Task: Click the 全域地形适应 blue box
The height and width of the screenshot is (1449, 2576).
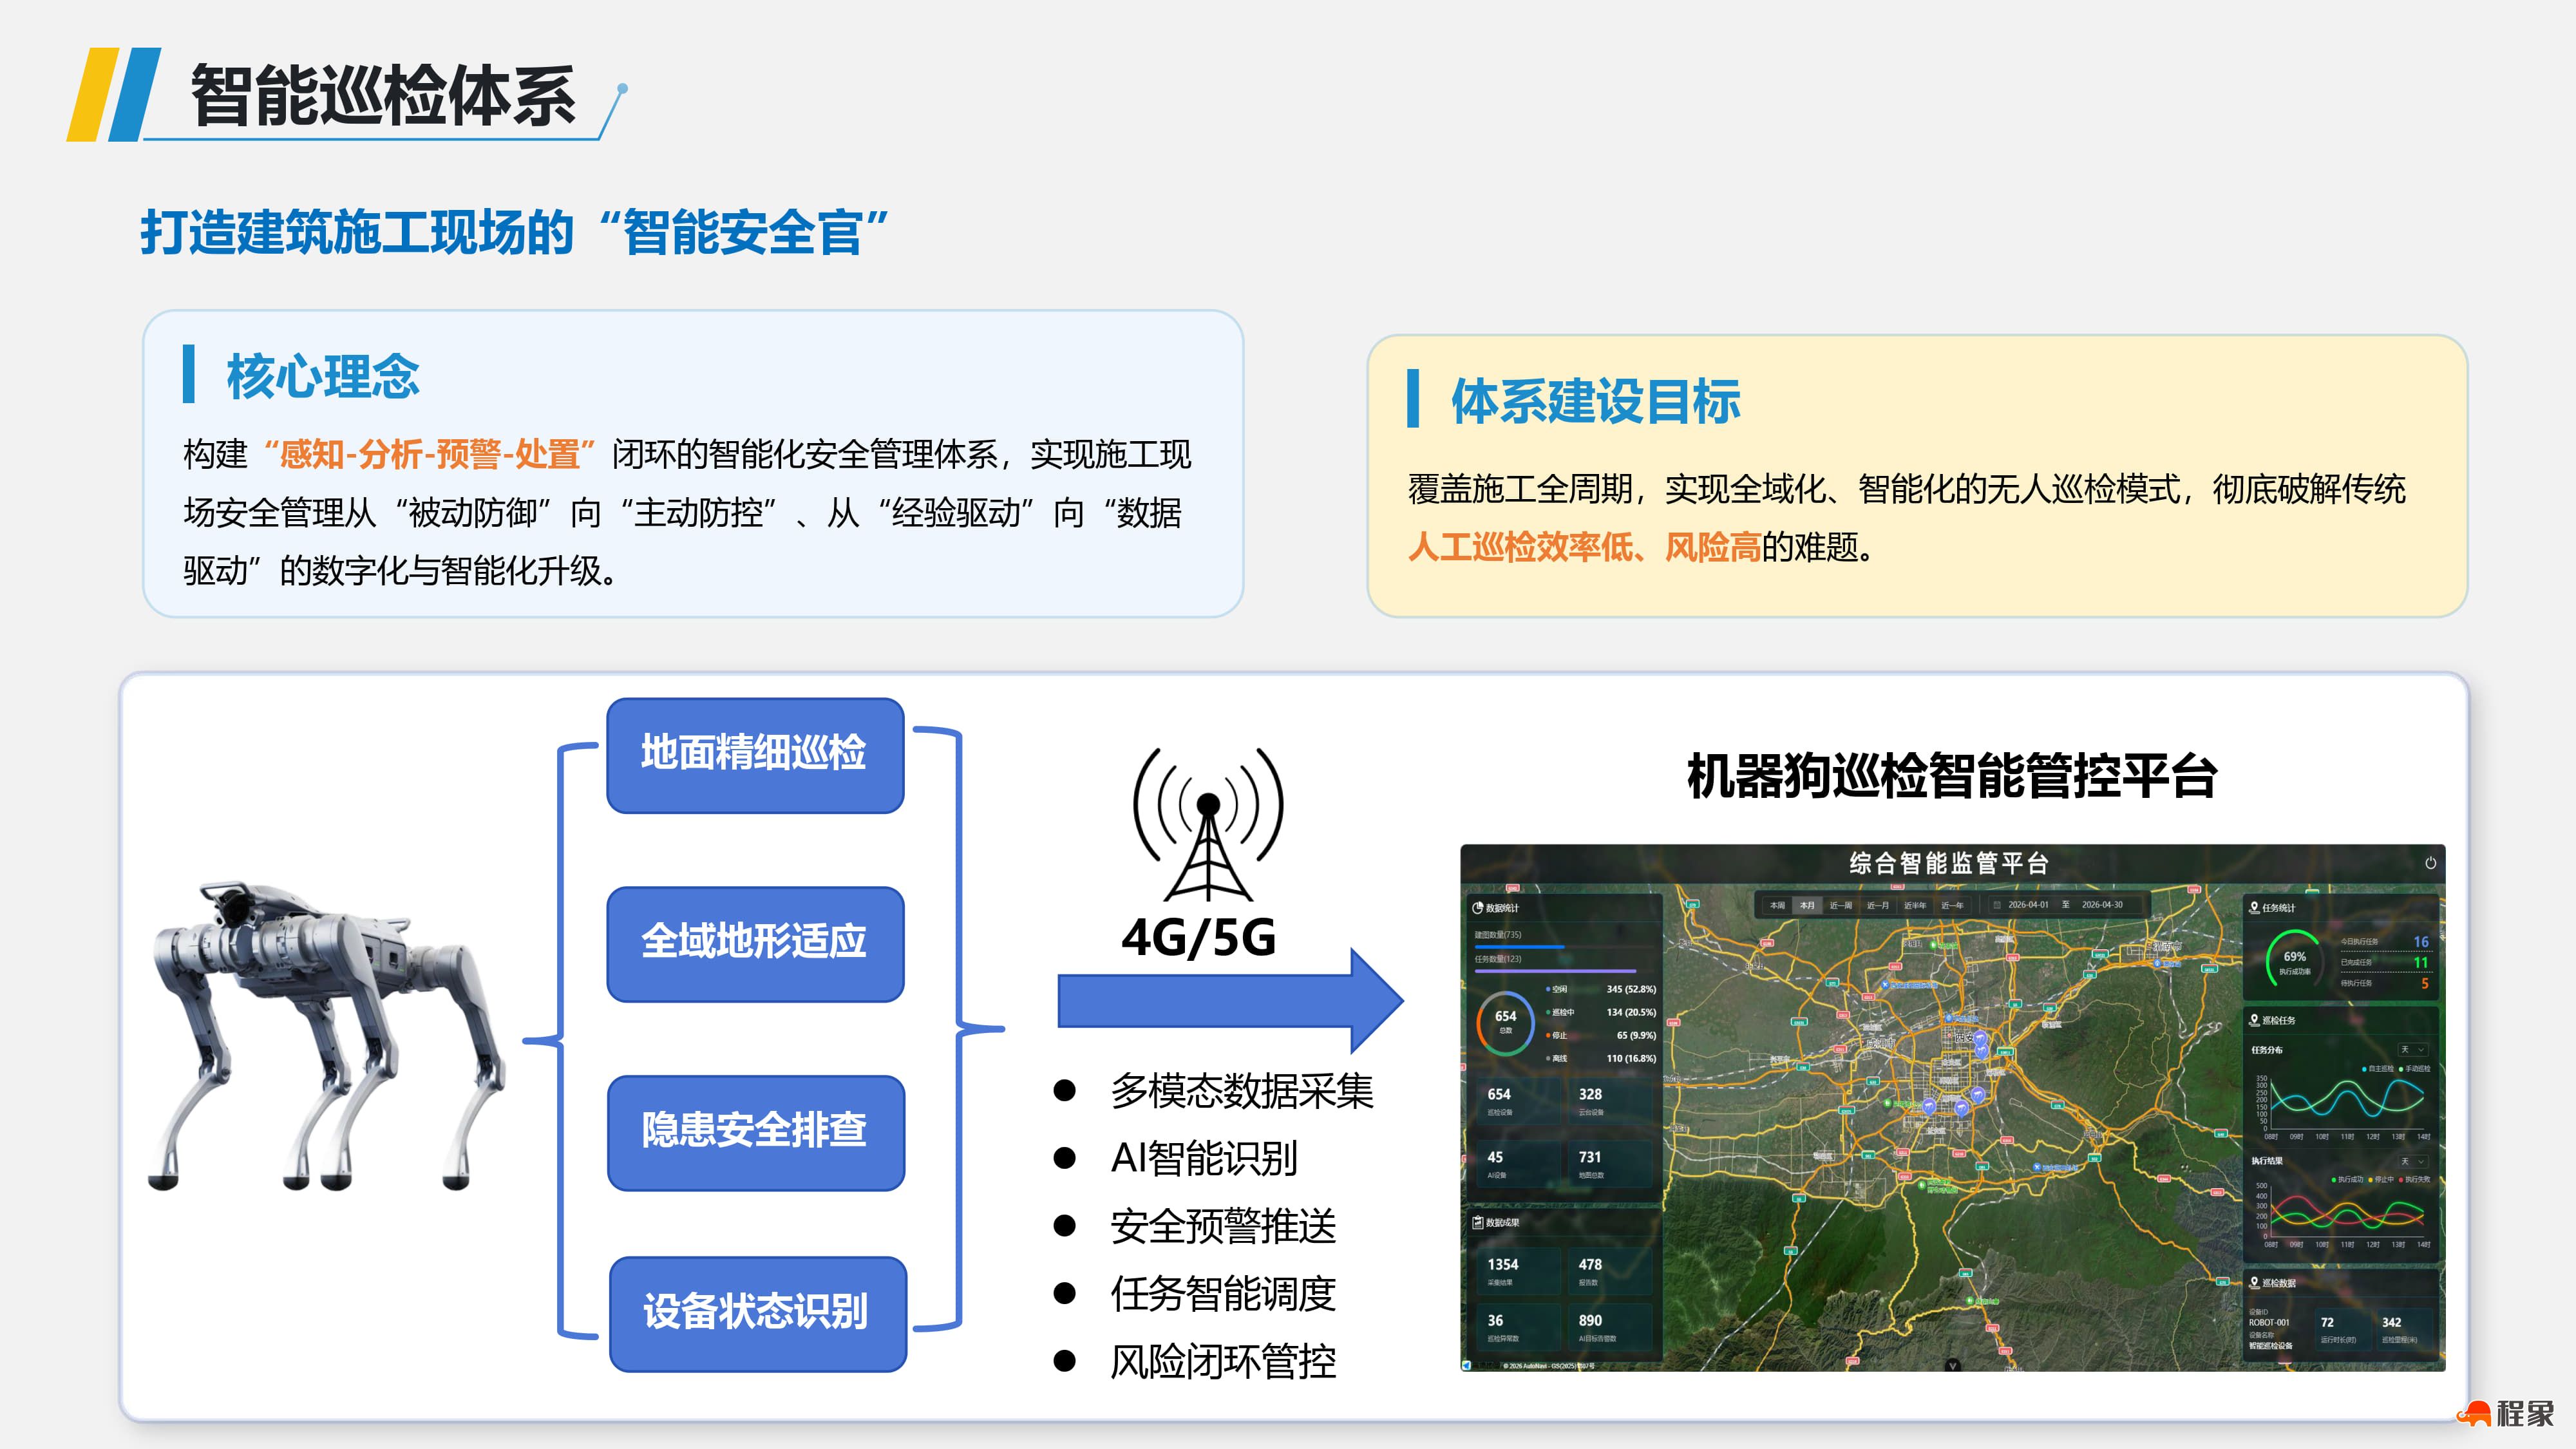Action: coord(755,944)
